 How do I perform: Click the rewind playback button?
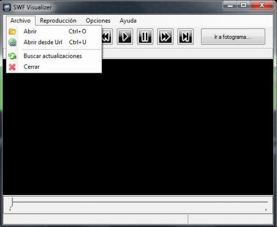click(x=107, y=36)
